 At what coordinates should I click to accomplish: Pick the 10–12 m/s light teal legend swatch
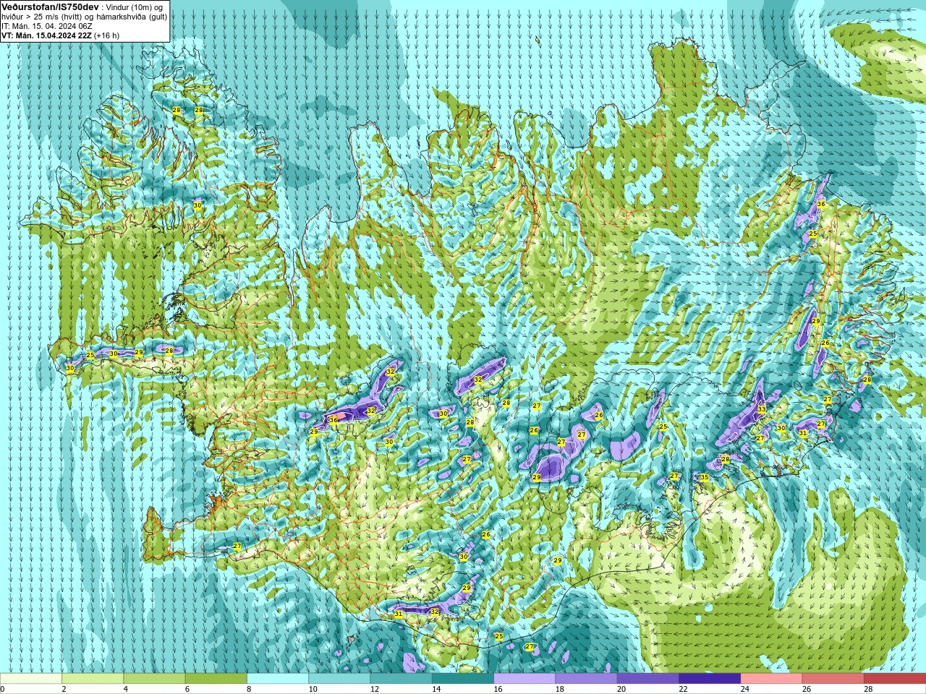point(339,679)
